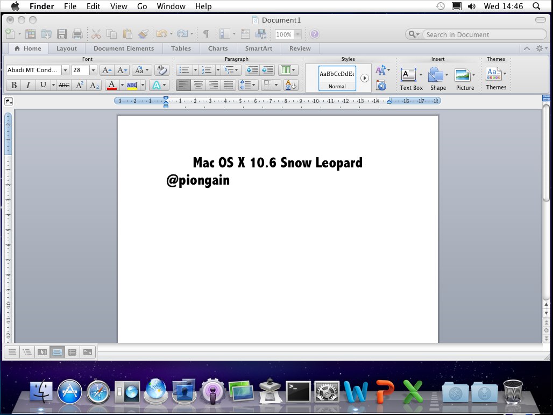This screenshot has height=415, width=553.
Task: Open Safari from the Dock
Action: [x=98, y=392]
